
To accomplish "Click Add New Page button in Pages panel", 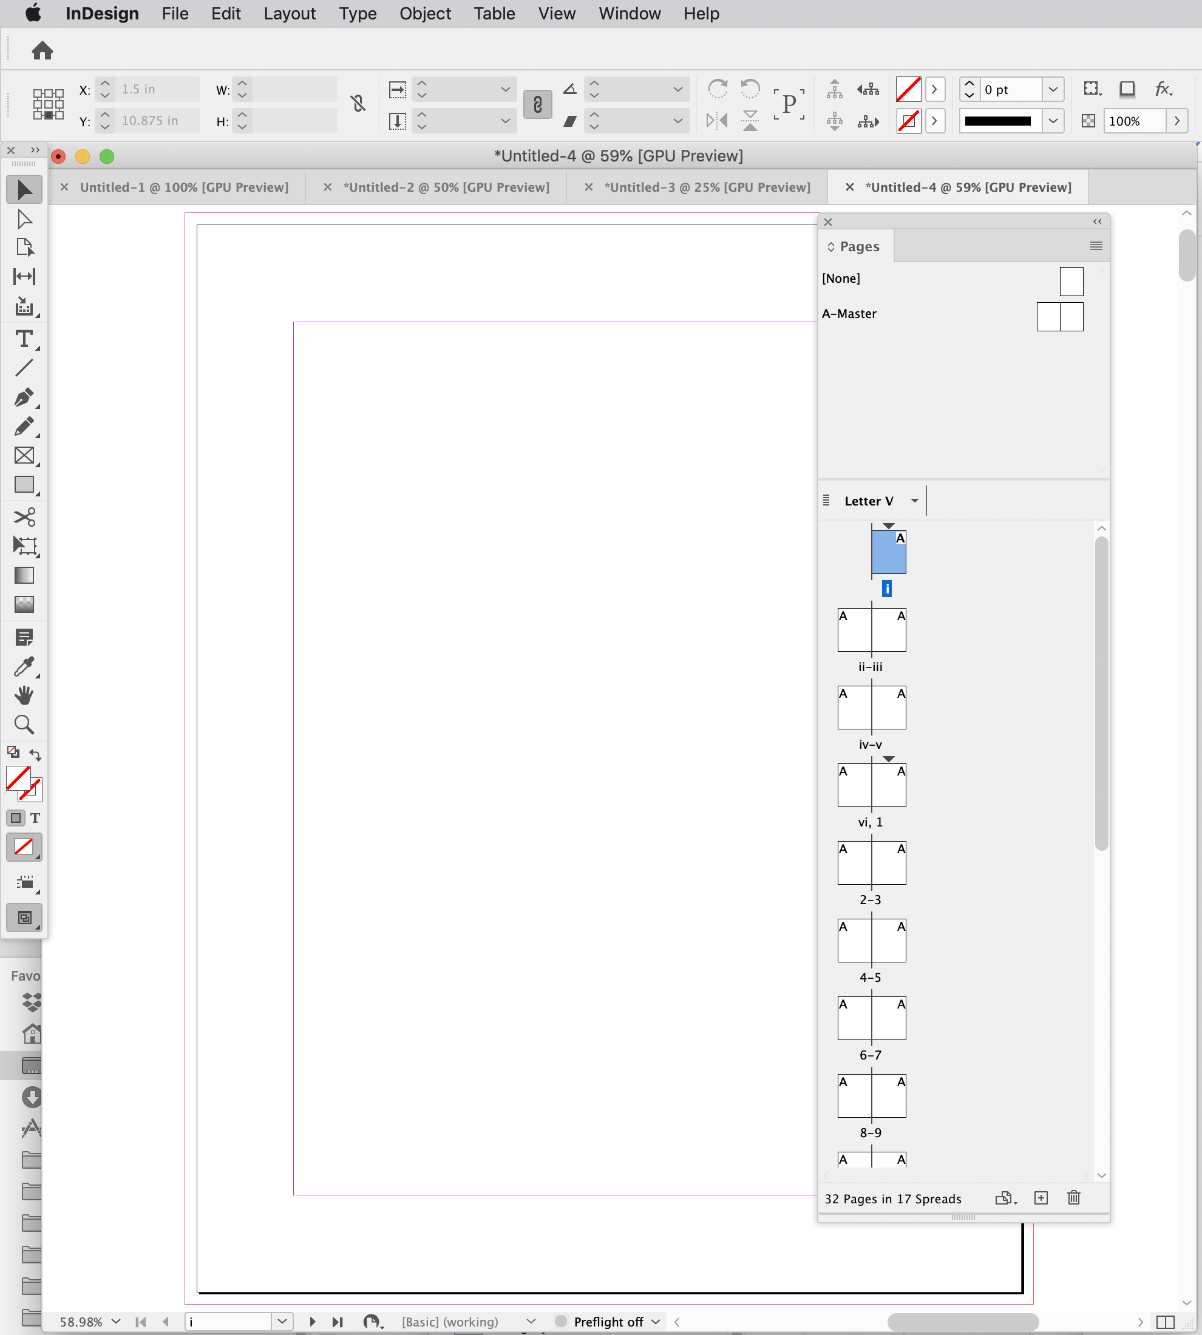I will point(1041,1198).
